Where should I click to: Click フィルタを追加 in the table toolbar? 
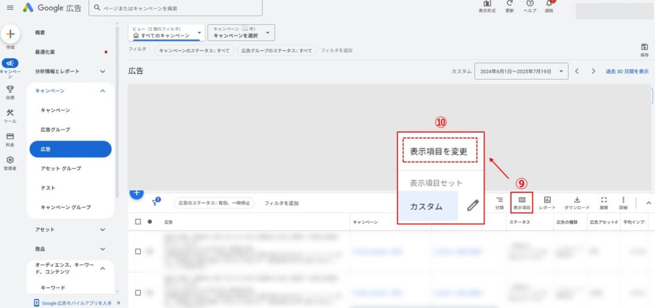[x=282, y=203]
